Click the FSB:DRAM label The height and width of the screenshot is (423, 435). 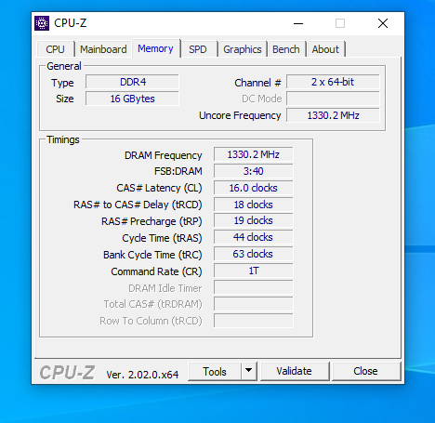click(178, 171)
